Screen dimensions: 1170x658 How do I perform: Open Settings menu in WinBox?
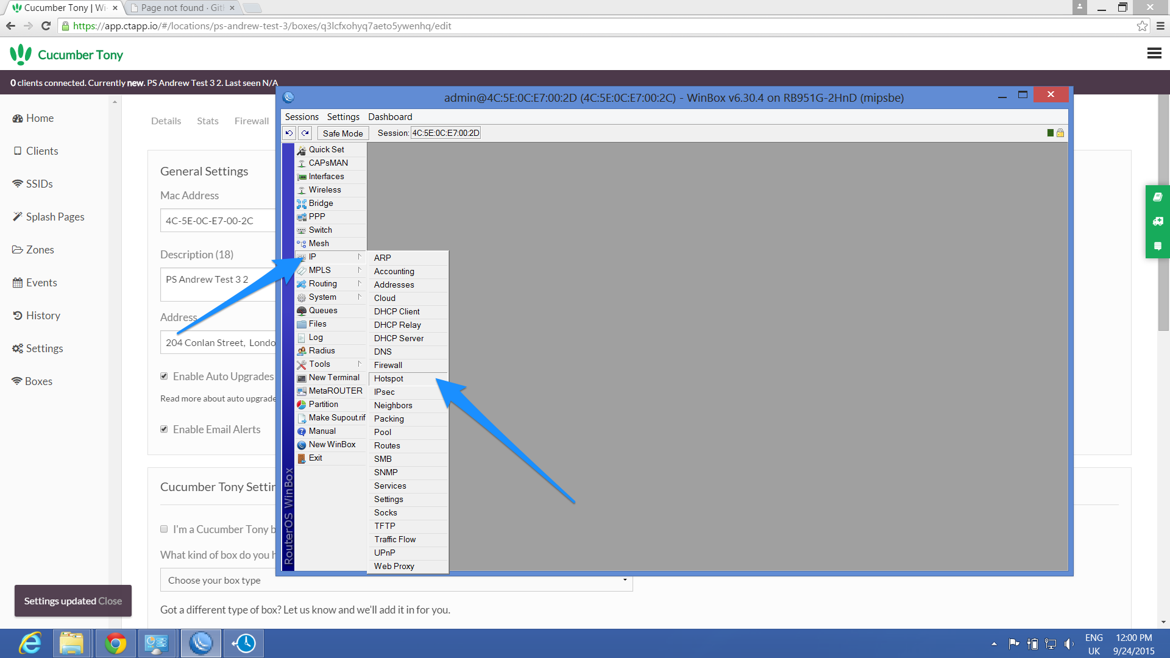pos(343,116)
